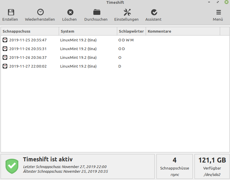Select snapshot date 2019-11-26 20:35:31
The width and height of the screenshot is (230, 180).
[x=28, y=49]
